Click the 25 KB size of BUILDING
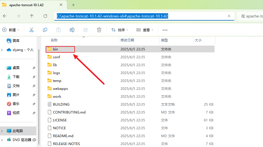 [x=208, y=104]
